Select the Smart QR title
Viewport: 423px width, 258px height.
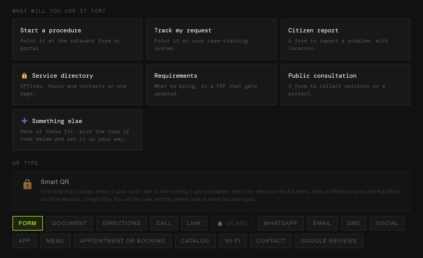55,182
